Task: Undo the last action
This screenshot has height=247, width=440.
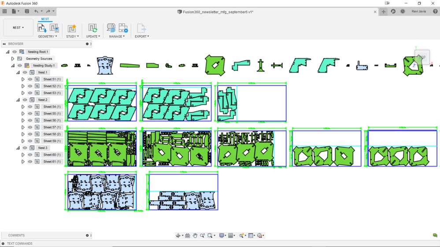Action: click(36, 11)
